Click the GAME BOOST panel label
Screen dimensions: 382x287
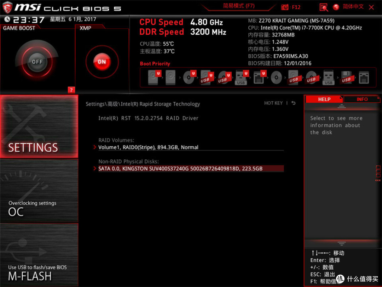click(19, 28)
